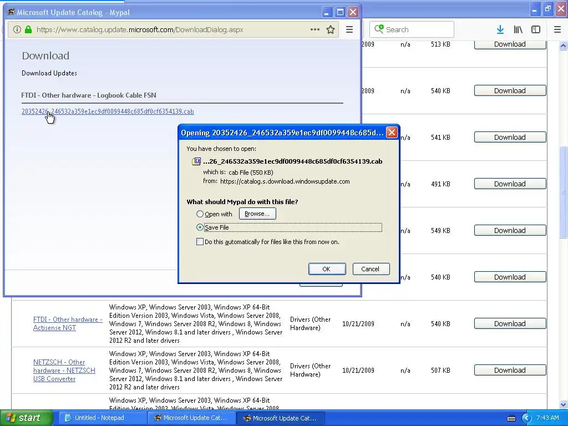Click the scroll down arrow of page scrollbar
568x426 pixels.
(x=564, y=404)
